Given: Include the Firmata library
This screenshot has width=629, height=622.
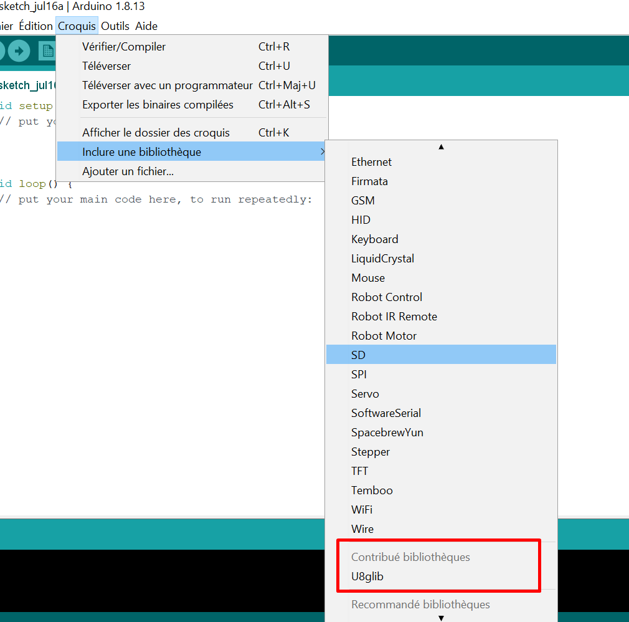Looking at the screenshot, I should 442,181.
